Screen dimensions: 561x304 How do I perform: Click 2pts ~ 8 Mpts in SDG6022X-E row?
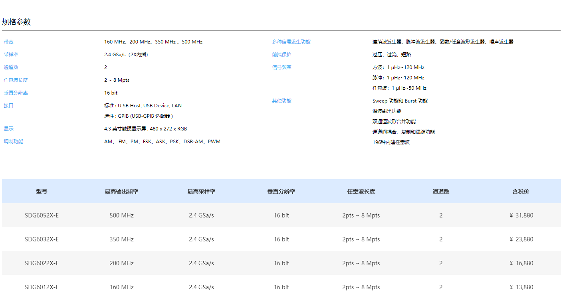361,263
